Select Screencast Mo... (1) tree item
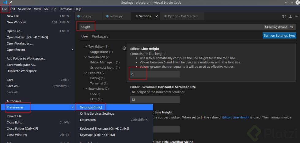Image resolution: width=300 pixels, height=143 pixels. (x=105, y=68)
